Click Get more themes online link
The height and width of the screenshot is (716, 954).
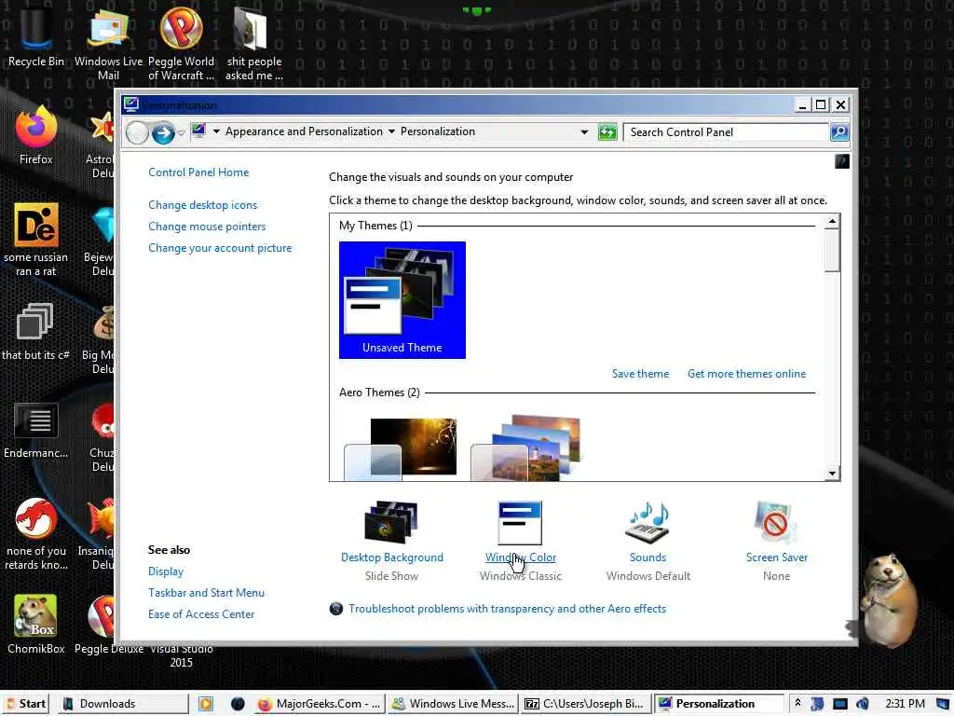[x=746, y=374]
